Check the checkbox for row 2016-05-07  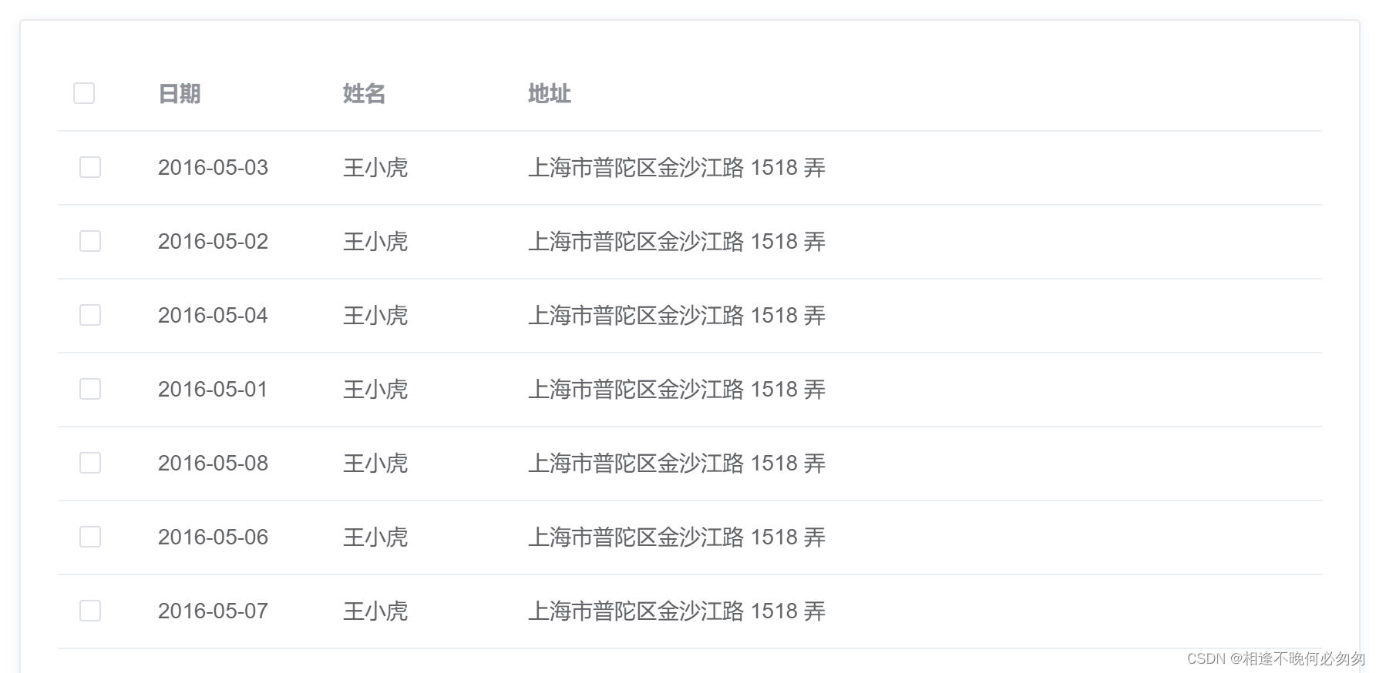(89, 611)
